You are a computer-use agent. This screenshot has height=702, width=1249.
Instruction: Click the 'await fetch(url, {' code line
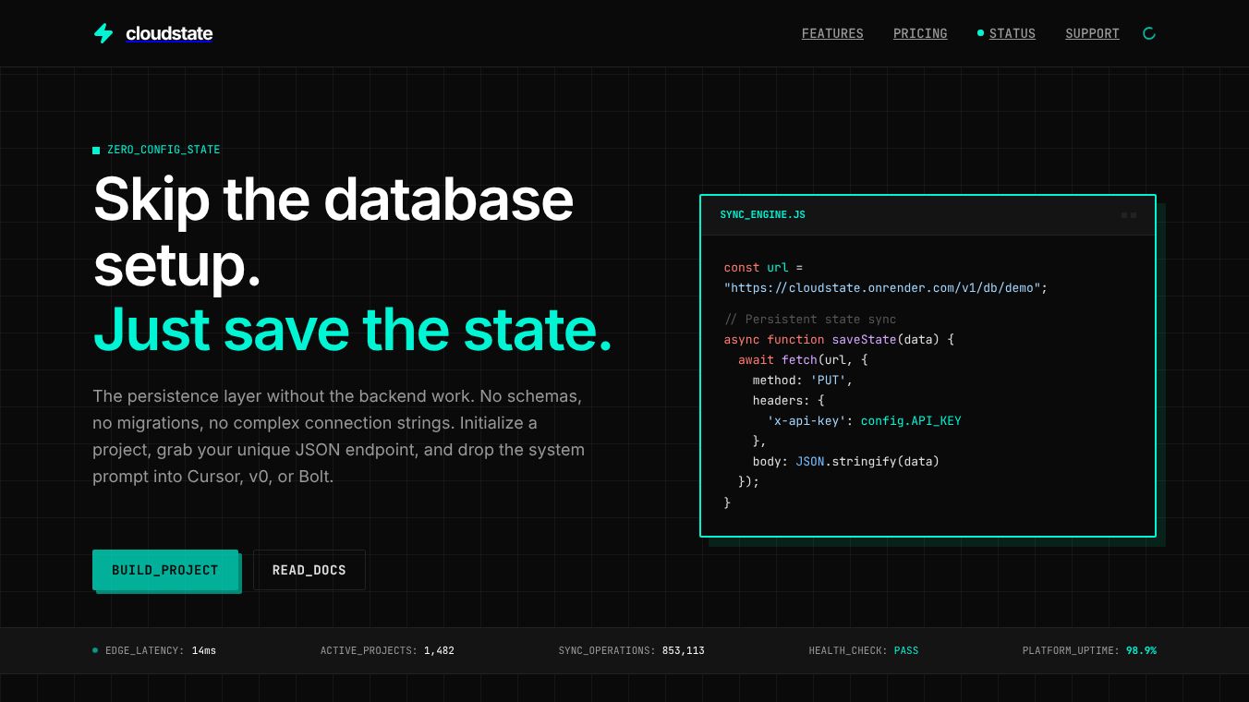click(x=803, y=359)
